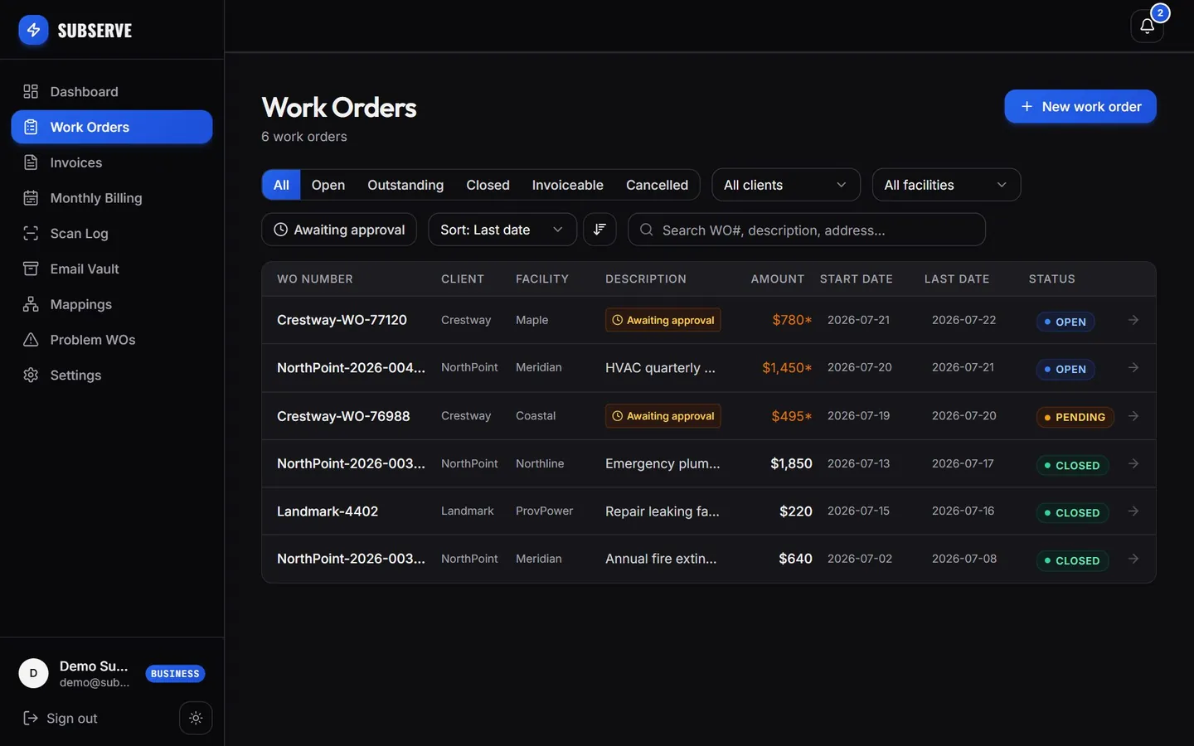Click work order Landmark-4402
This screenshot has width=1194, height=746.
328,511
